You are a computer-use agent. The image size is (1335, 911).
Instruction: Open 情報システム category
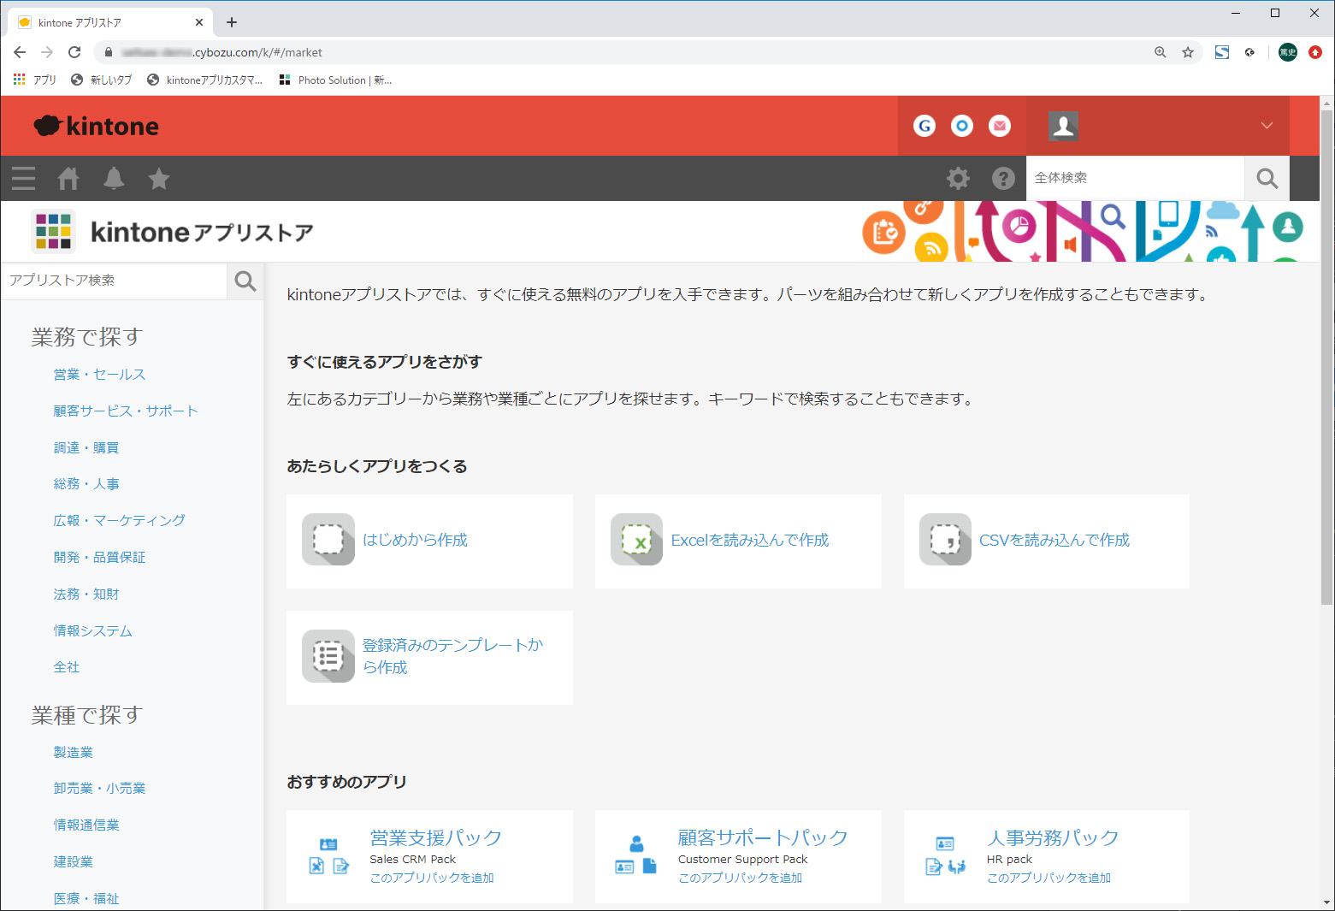click(x=92, y=631)
